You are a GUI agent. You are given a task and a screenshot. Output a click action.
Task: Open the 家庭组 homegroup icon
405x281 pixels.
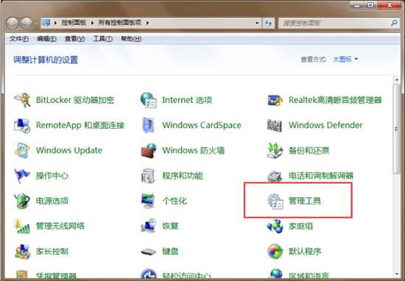coord(275,227)
